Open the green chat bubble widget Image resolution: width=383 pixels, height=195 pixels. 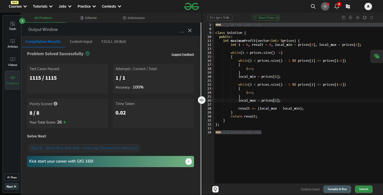coord(377,57)
